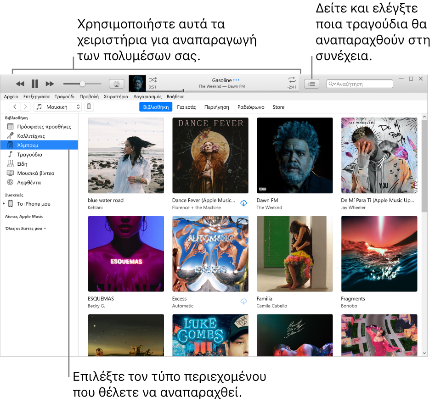This screenshot has height=403, width=435.
Task: Click the rewind playback icon
Action: coord(20,84)
